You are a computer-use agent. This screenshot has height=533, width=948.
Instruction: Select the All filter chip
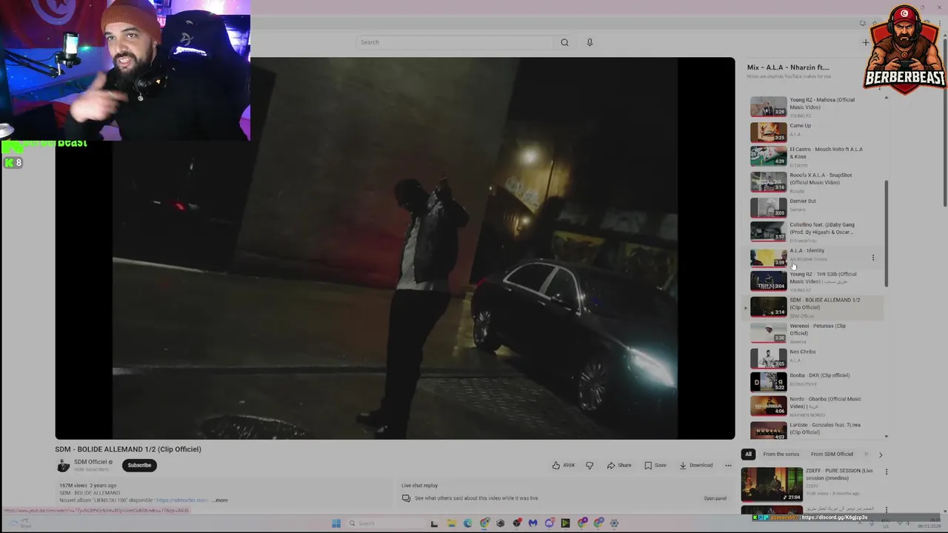tap(748, 454)
